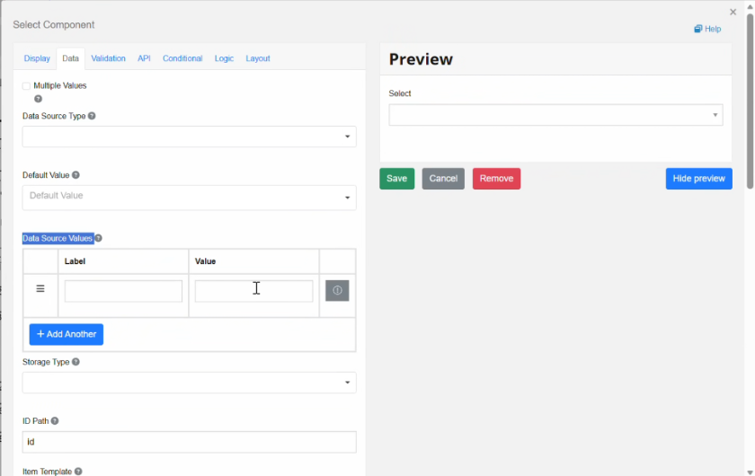Enable the Multiple Values checkbox
The image size is (755, 476).
26,86
